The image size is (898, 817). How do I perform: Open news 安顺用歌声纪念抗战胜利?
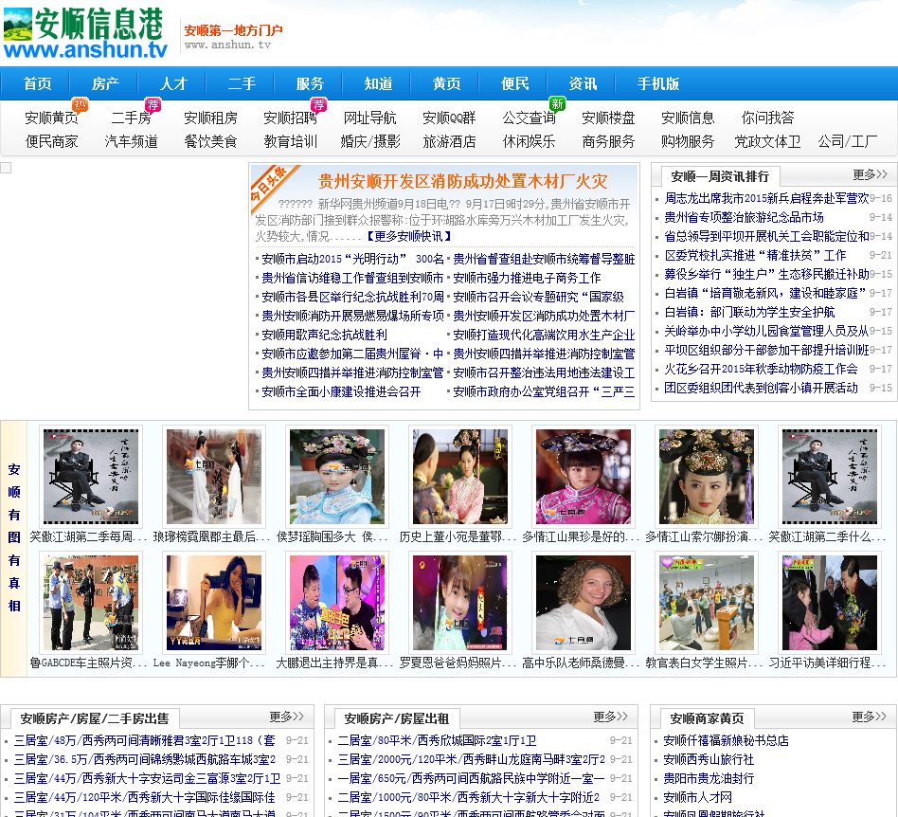pos(324,335)
